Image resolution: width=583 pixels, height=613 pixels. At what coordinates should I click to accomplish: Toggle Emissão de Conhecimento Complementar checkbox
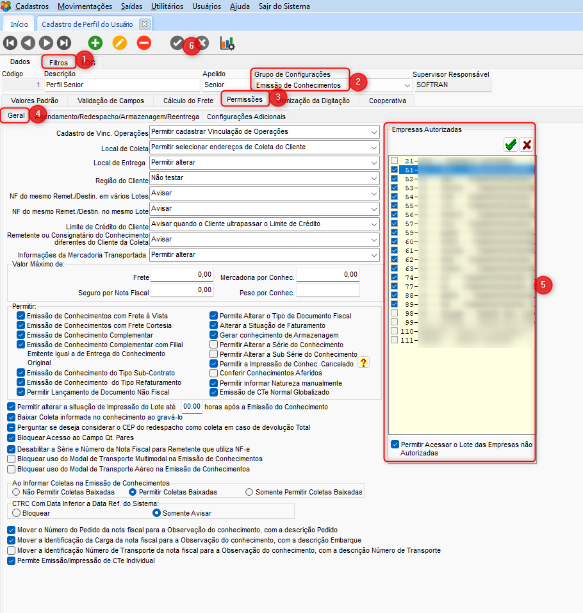click(x=21, y=334)
